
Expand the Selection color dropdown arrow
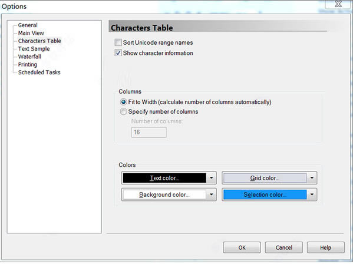click(x=312, y=194)
